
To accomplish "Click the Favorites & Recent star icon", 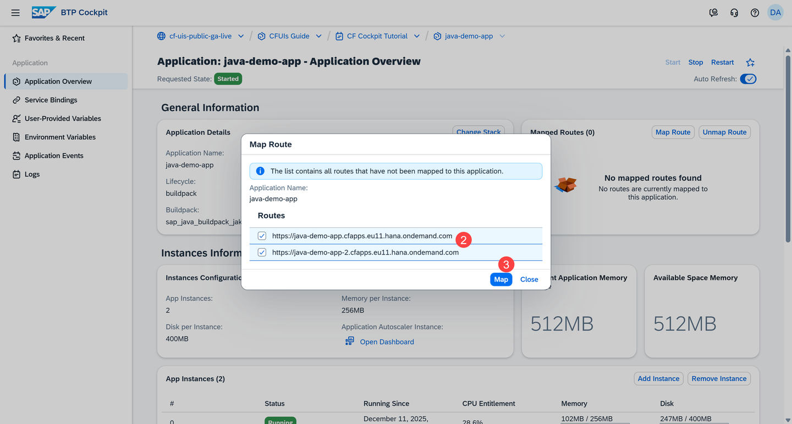I will [x=16, y=38].
